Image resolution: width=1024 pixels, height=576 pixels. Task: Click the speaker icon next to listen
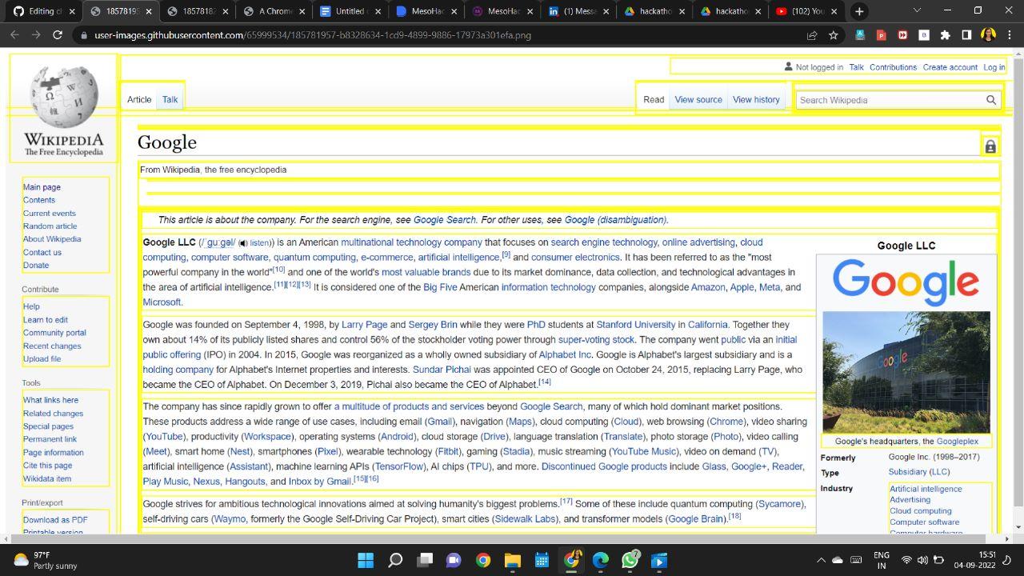tap(243, 243)
